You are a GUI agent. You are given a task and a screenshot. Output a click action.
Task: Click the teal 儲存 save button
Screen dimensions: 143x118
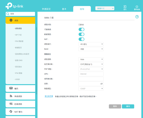(128, 106)
